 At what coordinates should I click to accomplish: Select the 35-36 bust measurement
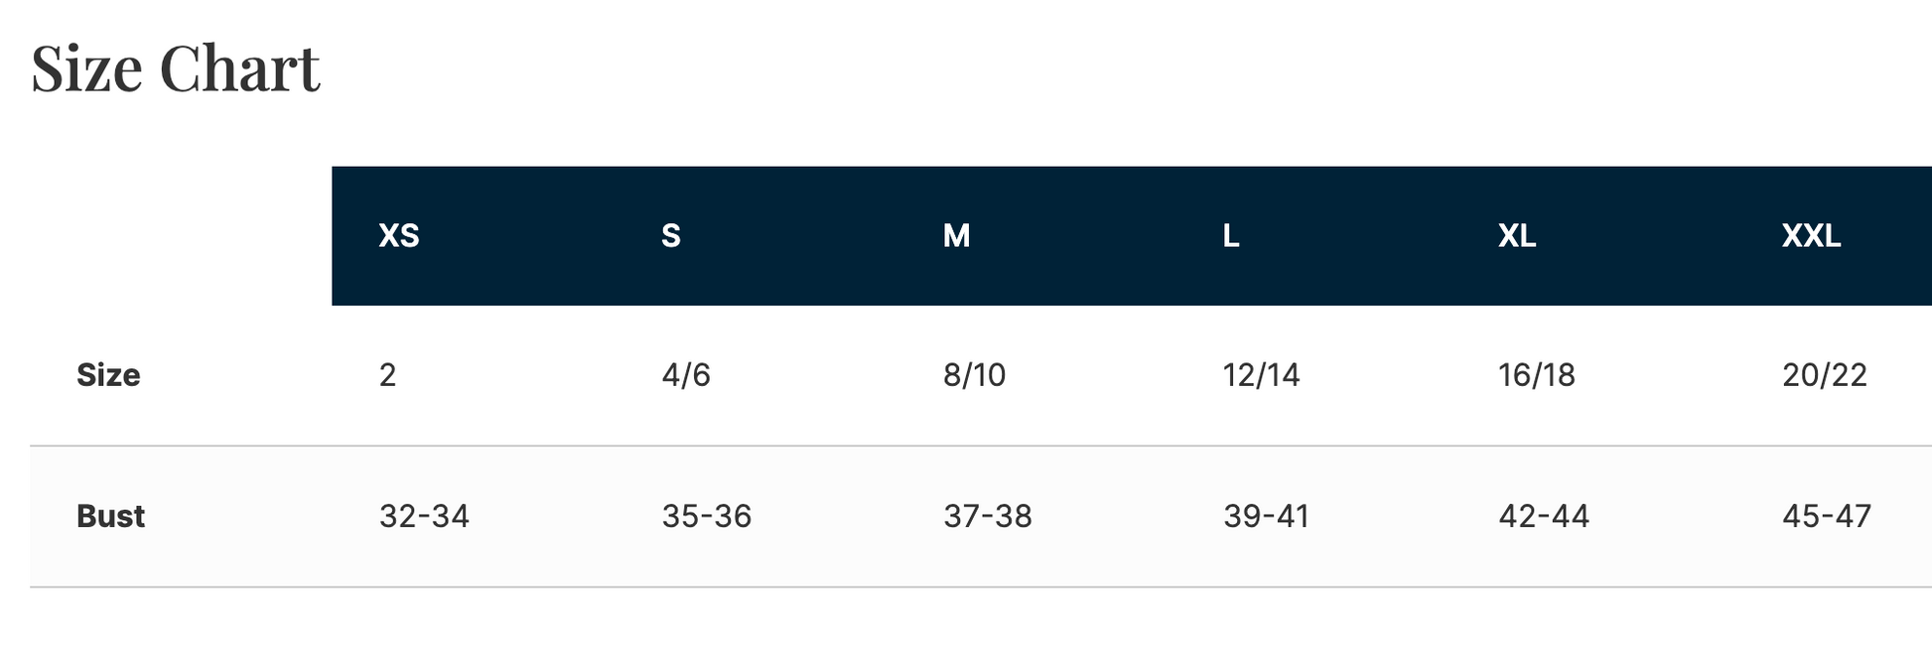pyautogui.click(x=706, y=516)
